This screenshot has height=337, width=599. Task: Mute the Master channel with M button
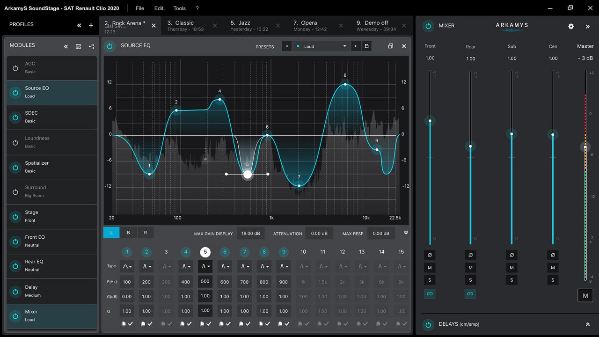[585, 295]
